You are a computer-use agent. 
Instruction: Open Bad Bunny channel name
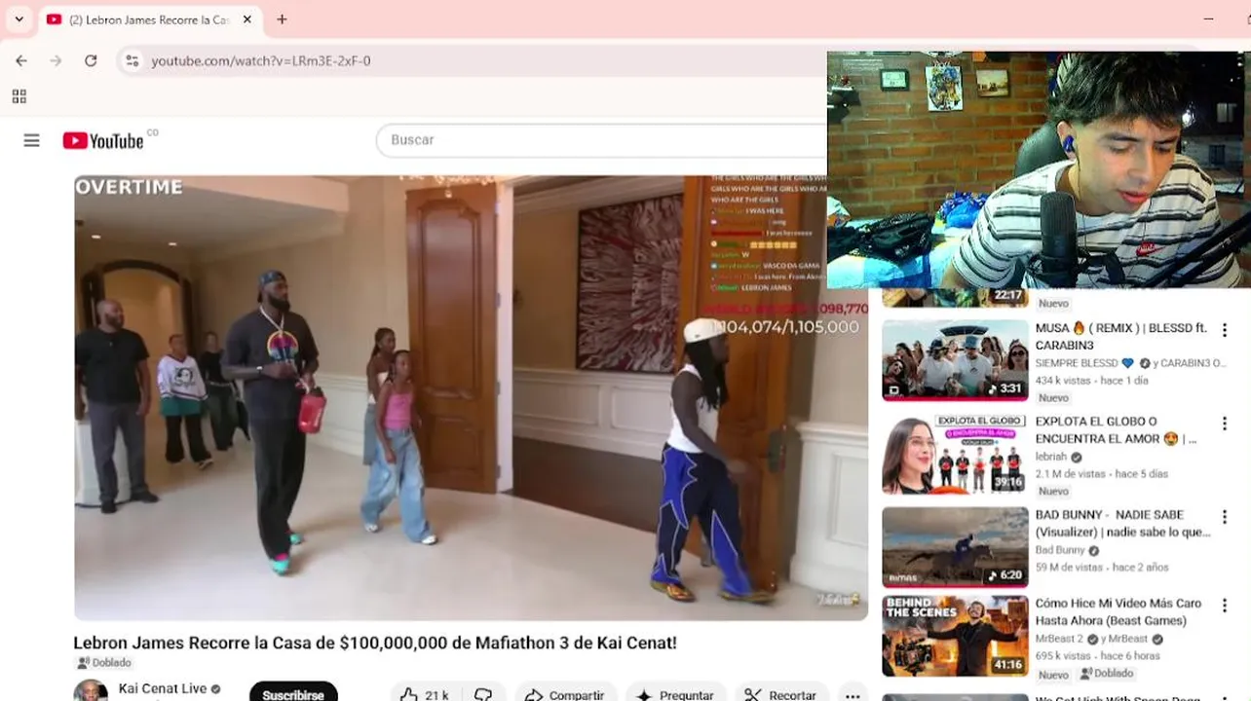1060,550
